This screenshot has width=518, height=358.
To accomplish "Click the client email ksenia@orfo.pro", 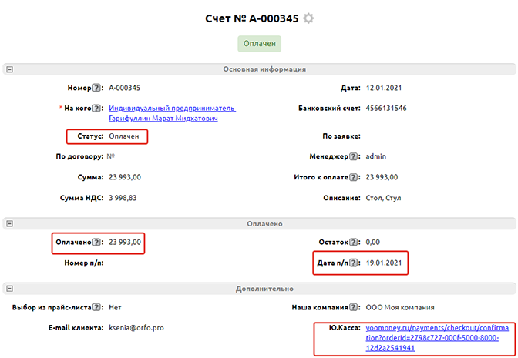I will click(136, 328).
